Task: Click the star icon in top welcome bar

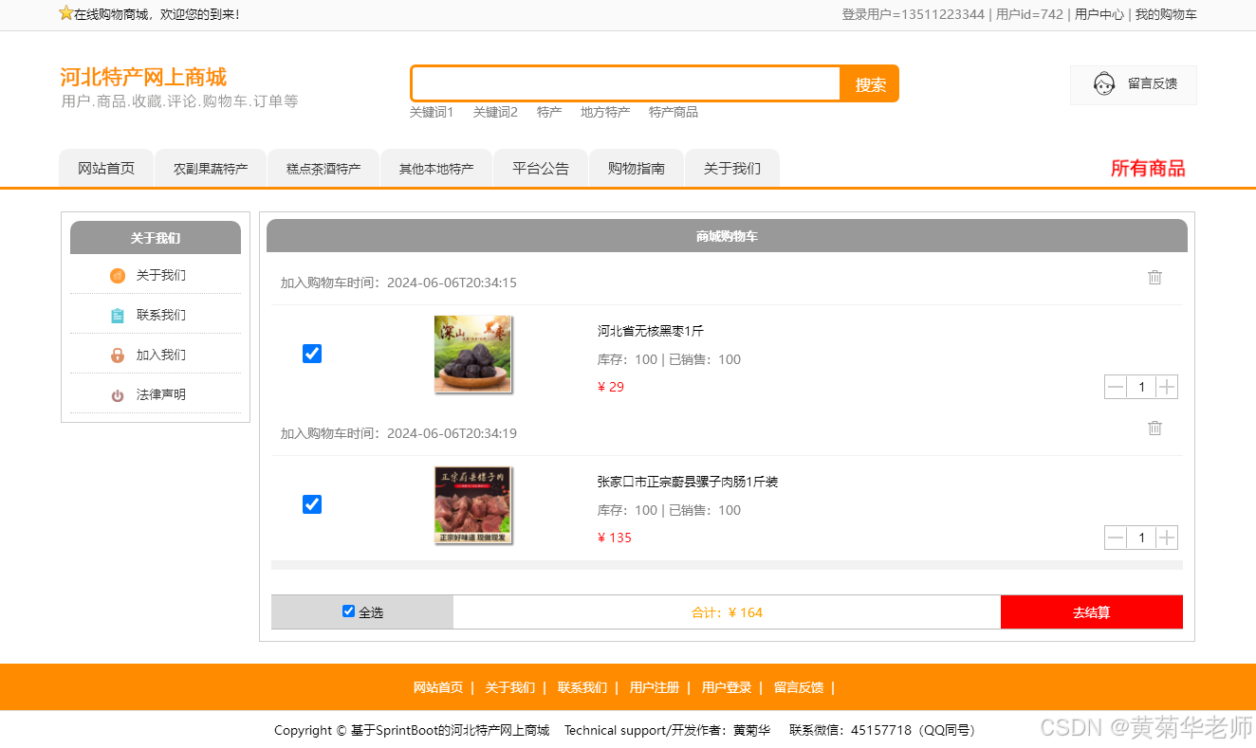Action: (65, 13)
